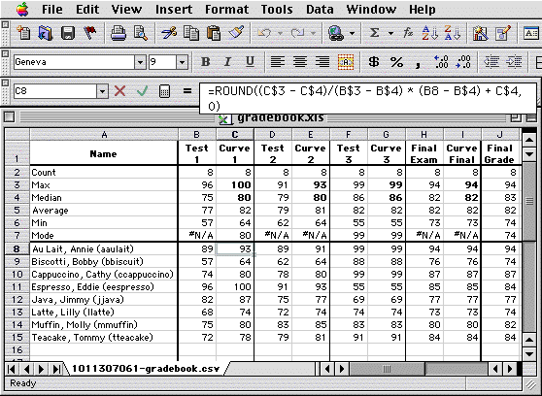Viewport: 542px width, 396px height.
Task: Paste using clipboard icon
Action: click(x=214, y=33)
